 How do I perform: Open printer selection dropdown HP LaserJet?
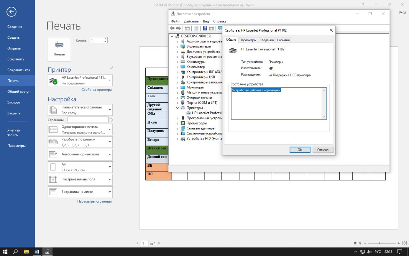(80, 80)
